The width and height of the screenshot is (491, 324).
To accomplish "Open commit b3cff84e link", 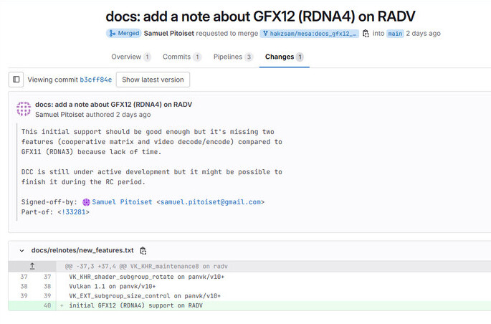I will point(95,80).
